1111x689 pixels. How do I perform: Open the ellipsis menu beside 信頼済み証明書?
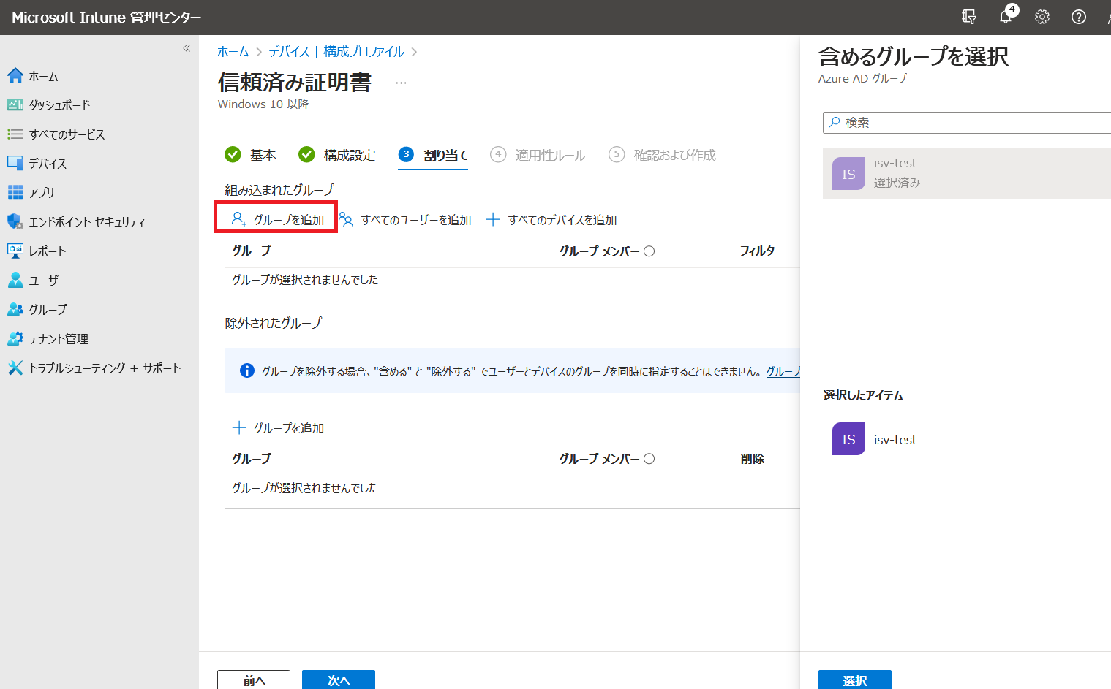(401, 83)
